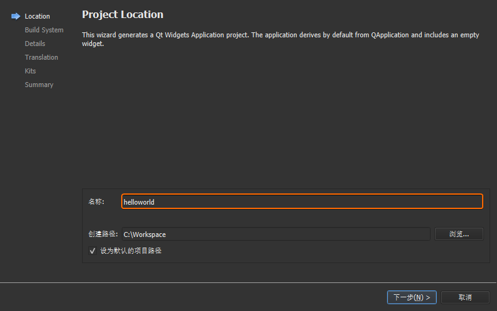Click the 创建路径: label

point(103,234)
